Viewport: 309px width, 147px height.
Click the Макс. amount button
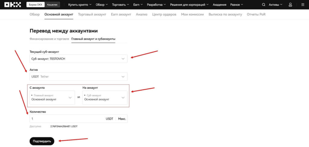click(122, 119)
